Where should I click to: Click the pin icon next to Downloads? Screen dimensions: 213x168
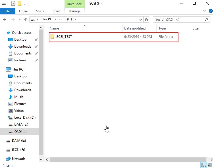(37, 46)
